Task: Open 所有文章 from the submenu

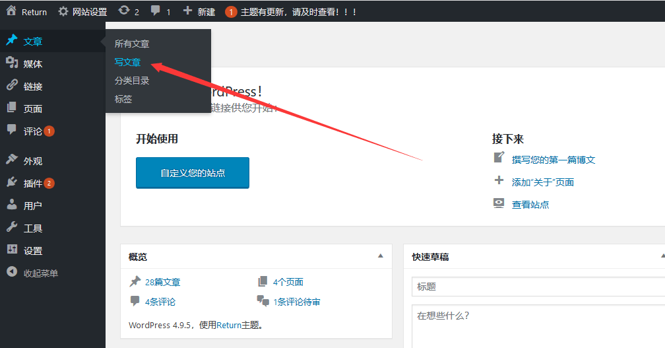Action: [132, 44]
